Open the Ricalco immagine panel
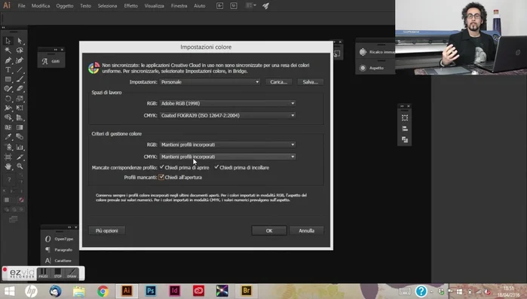The image size is (527, 299). [x=376, y=52]
